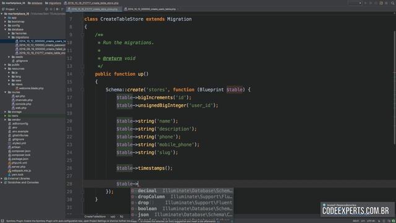This screenshot has width=396, height=223.
Task: Select composer.lock in project tree
Action: [19, 155]
